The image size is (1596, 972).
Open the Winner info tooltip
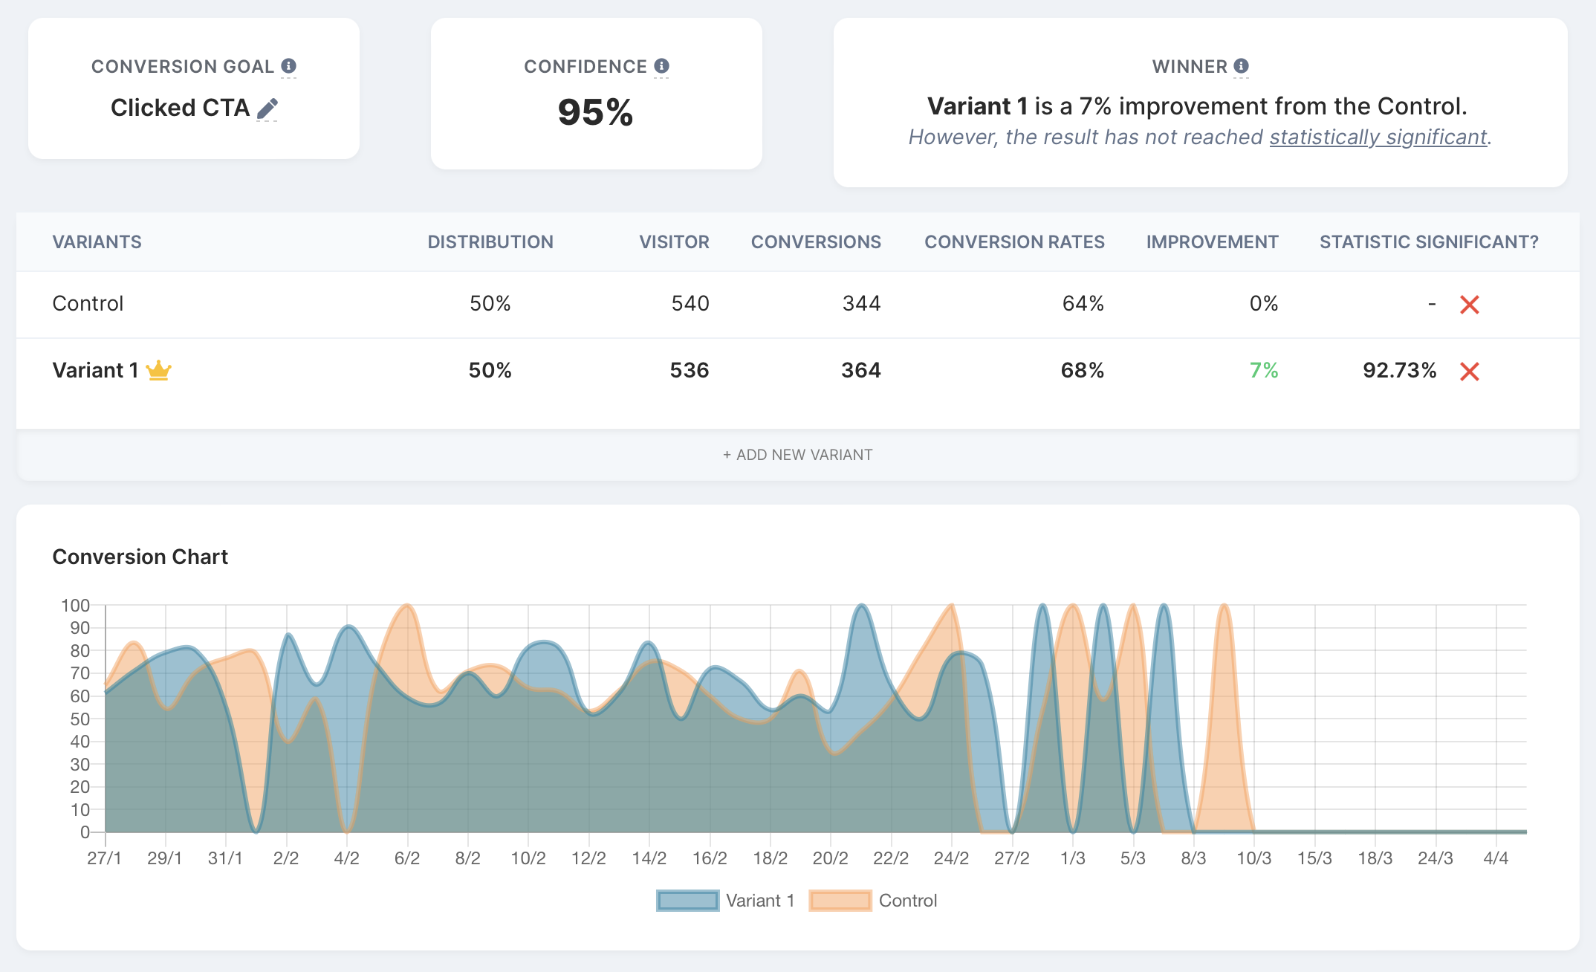click(1242, 65)
